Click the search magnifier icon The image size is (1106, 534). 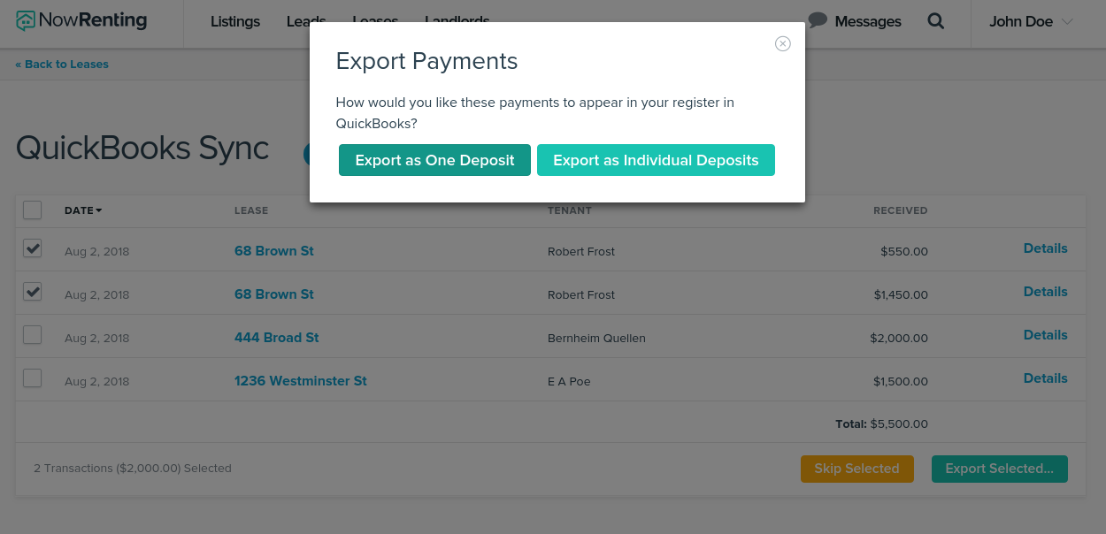tap(935, 21)
